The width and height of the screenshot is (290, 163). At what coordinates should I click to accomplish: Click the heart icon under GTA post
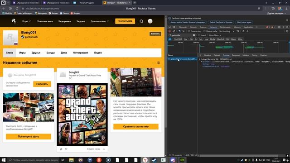66,149
